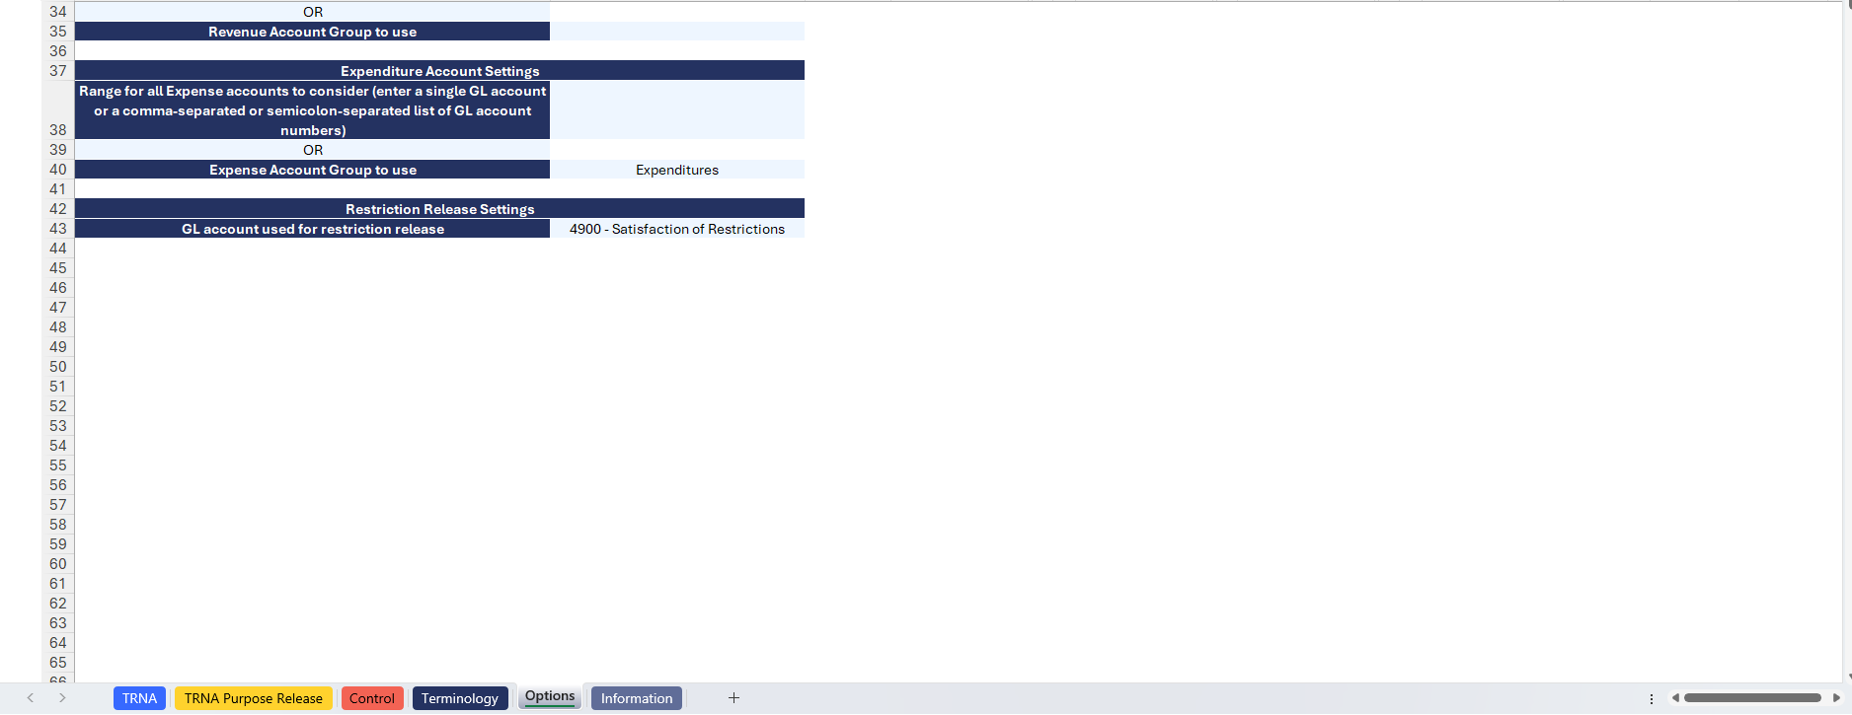The height and width of the screenshot is (715, 1852).
Task: Switch to TRNA Purpose Release sheet
Action: click(x=253, y=698)
